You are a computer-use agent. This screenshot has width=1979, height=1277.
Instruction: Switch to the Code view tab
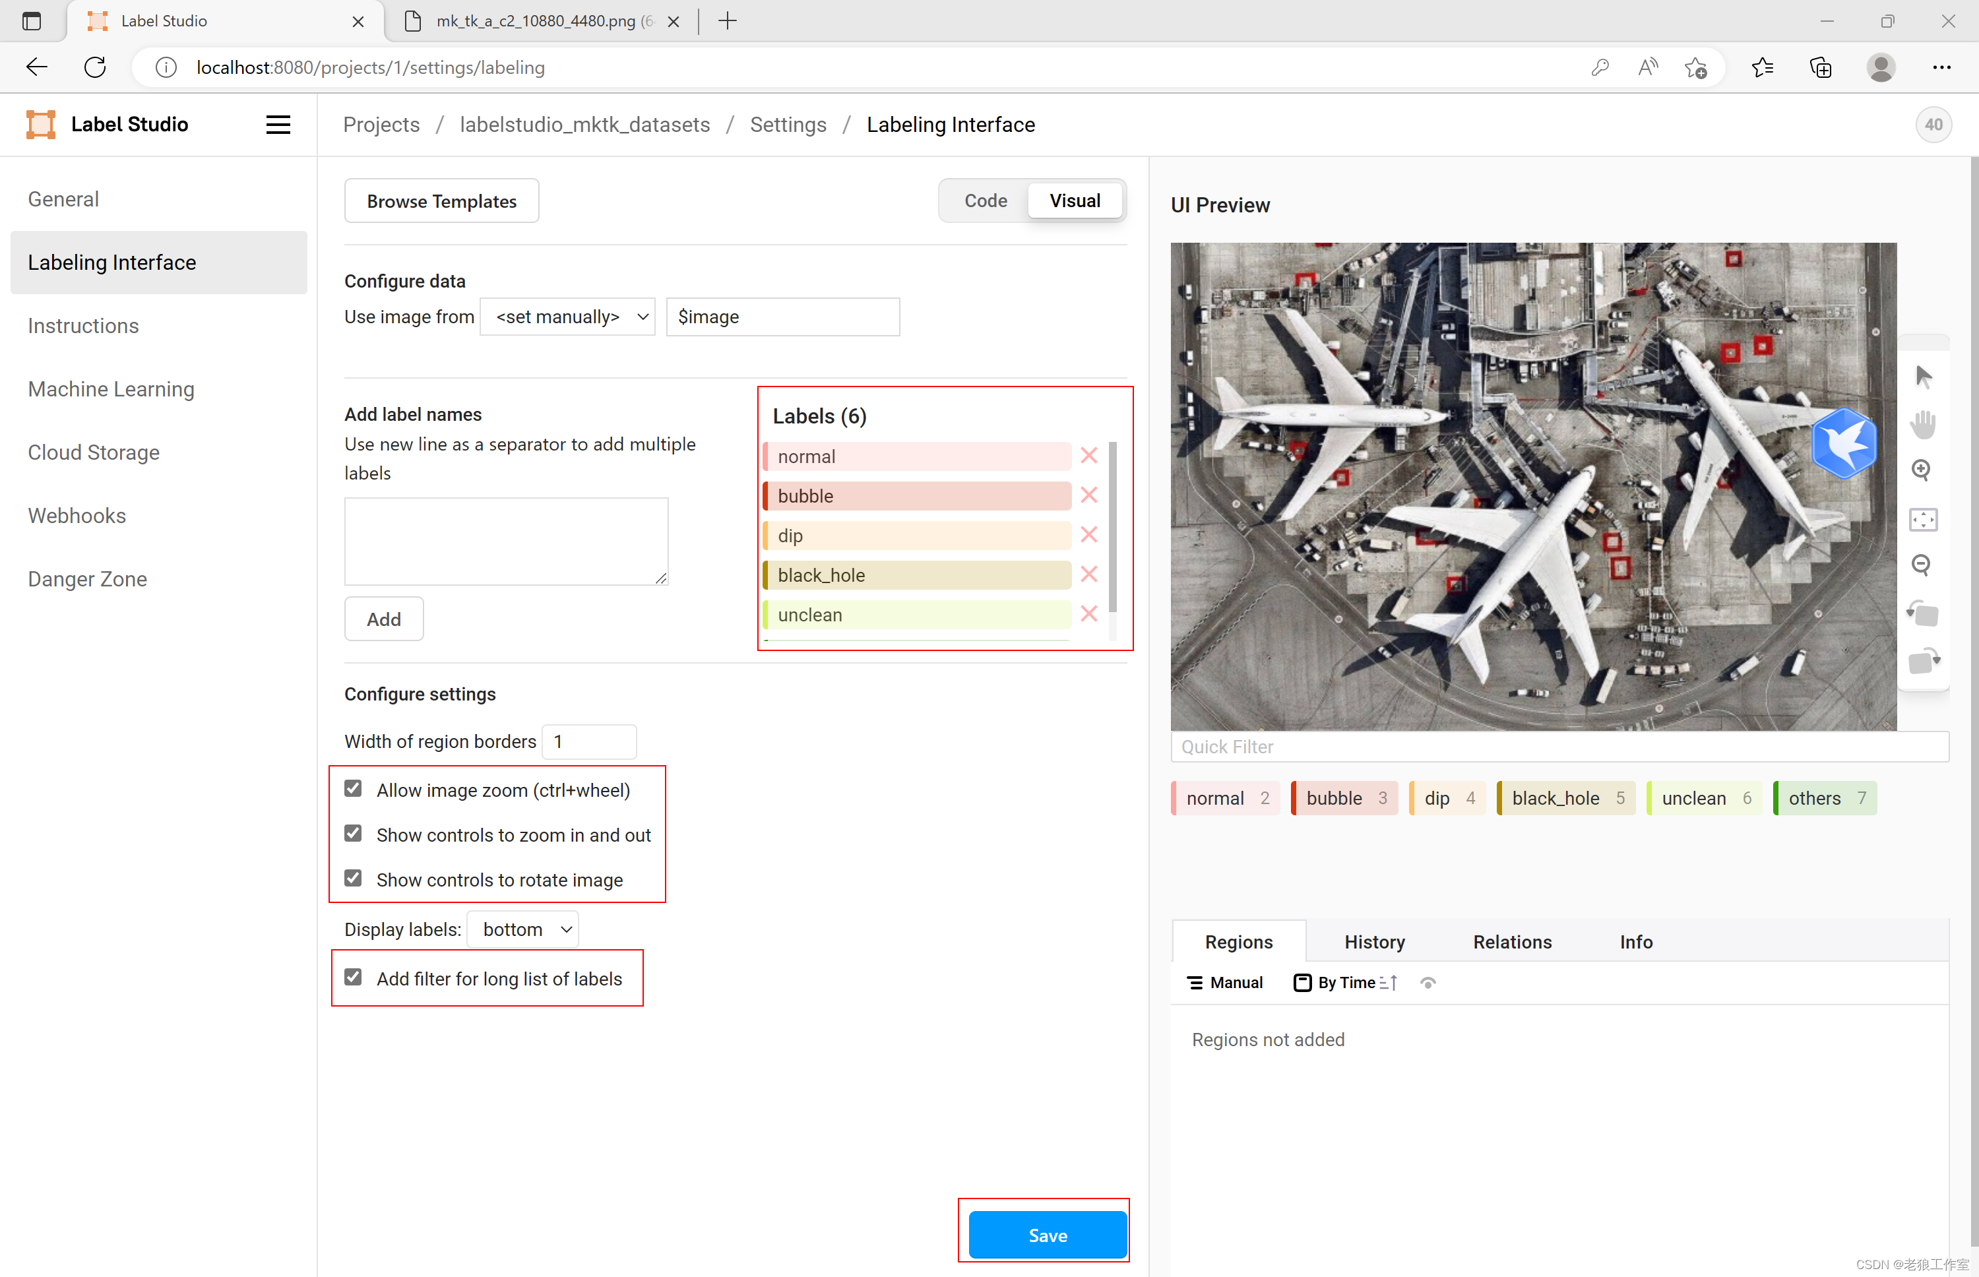pyautogui.click(x=985, y=201)
